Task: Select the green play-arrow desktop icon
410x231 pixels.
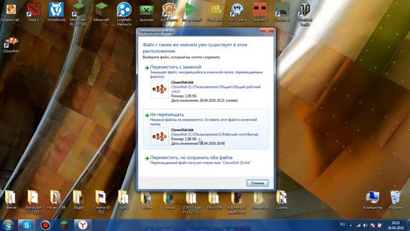Action: click(192, 12)
